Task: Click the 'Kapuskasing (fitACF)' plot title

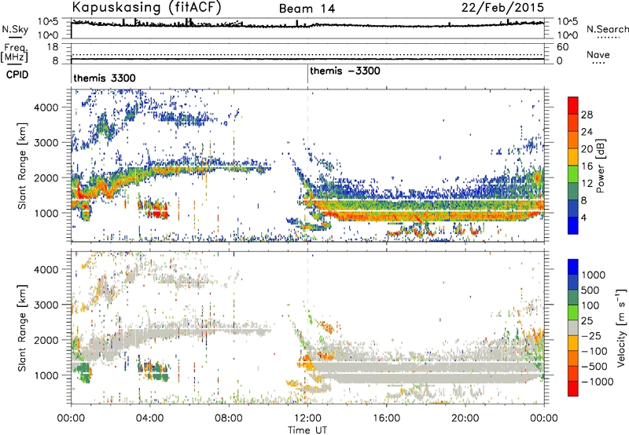Action: [146, 8]
